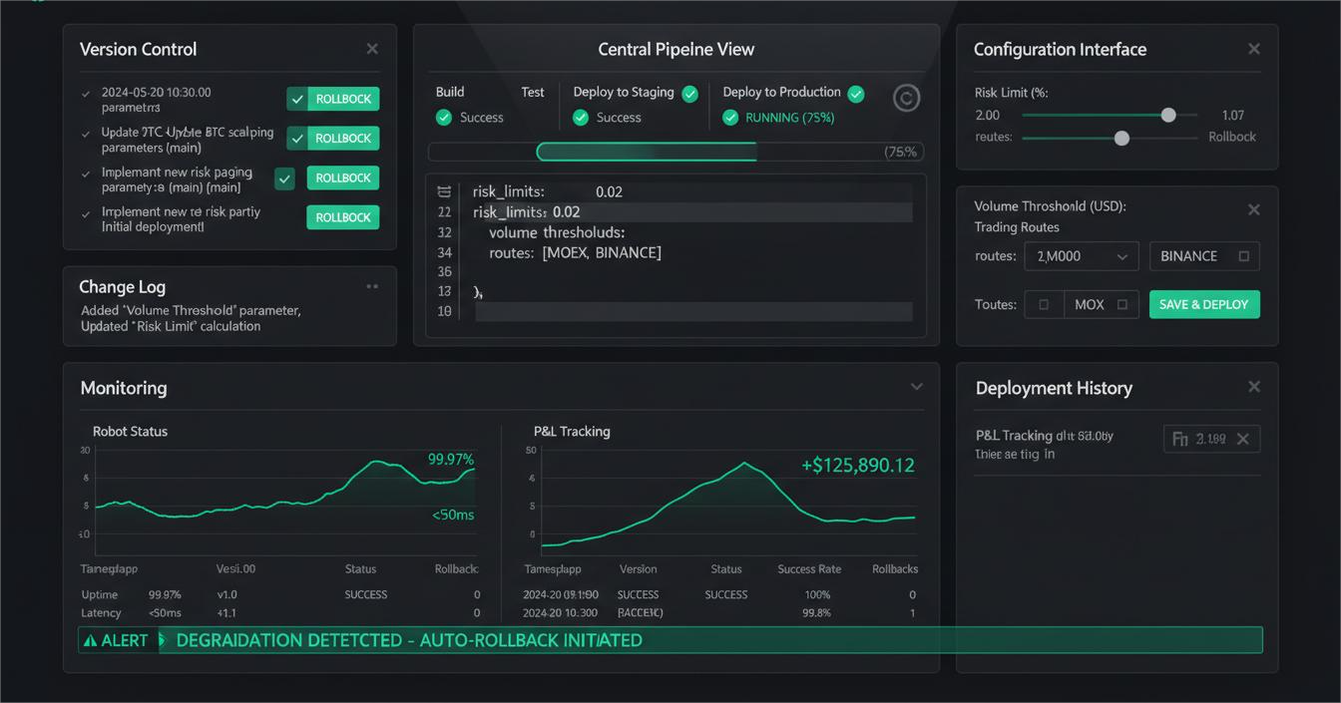Select the Test pipeline stage

pos(533,92)
